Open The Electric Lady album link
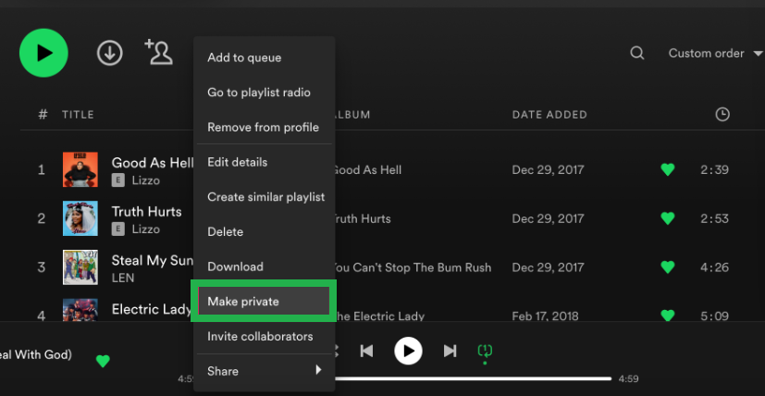 (379, 316)
